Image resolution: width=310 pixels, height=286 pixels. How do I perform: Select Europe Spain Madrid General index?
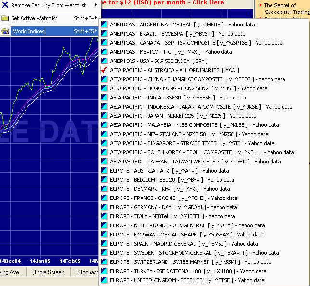[203, 244]
